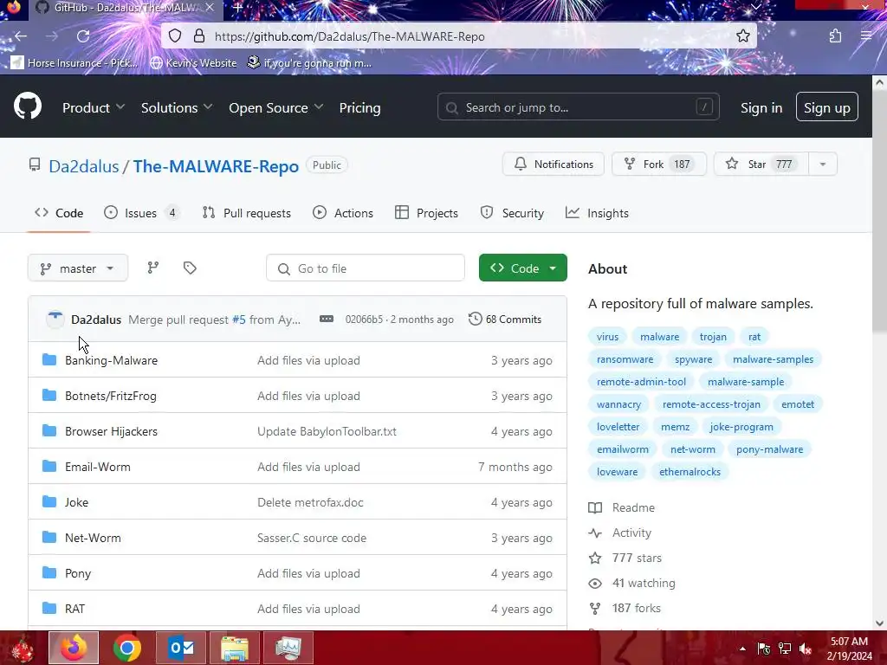This screenshot has height=665, width=887.
Task: Open the monitor app on taskbar
Action: tap(288, 648)
